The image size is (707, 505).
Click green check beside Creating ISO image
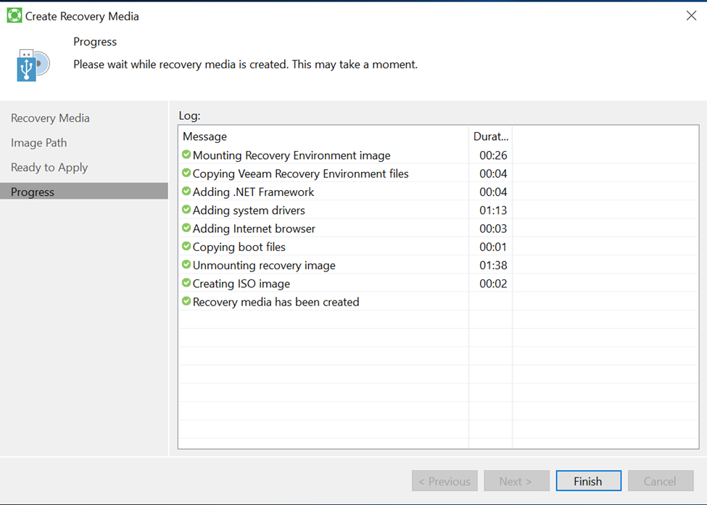coord(186,283)
